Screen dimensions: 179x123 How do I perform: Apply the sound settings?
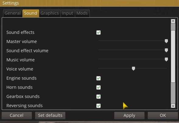click(129, 115)
